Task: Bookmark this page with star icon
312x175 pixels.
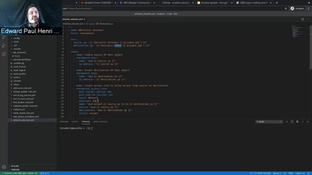Action: [x=286, y=9]
